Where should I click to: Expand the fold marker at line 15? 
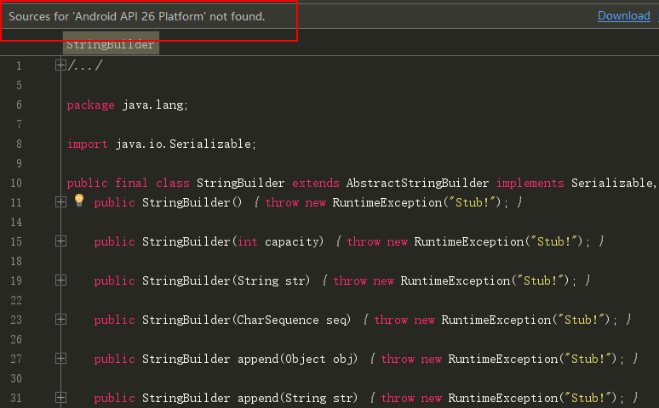(x=60, y=241)
